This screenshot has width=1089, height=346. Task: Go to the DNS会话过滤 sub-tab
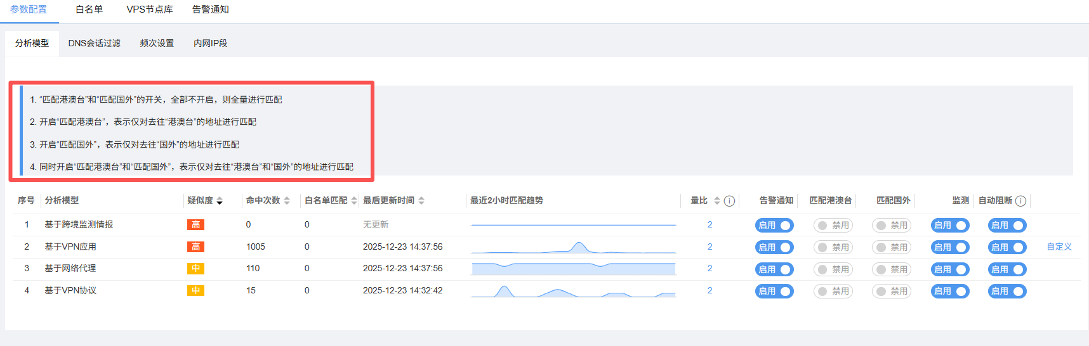(x=95, y=43)
